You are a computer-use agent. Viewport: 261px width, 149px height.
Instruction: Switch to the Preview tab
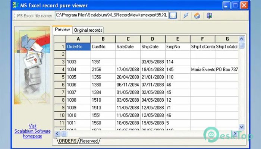pyautogui.click(x=62, y=29)
